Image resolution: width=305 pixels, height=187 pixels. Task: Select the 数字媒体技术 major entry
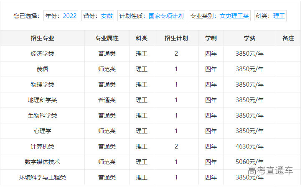point(42,162)
